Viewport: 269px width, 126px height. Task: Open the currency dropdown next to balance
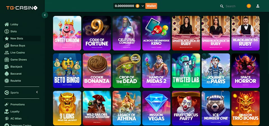[x=143, y=6]
